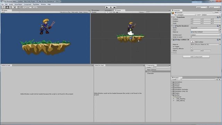Select the Move tool in the toolbar
The width and height of the screenshot is (222, 125).
(7, 7)
